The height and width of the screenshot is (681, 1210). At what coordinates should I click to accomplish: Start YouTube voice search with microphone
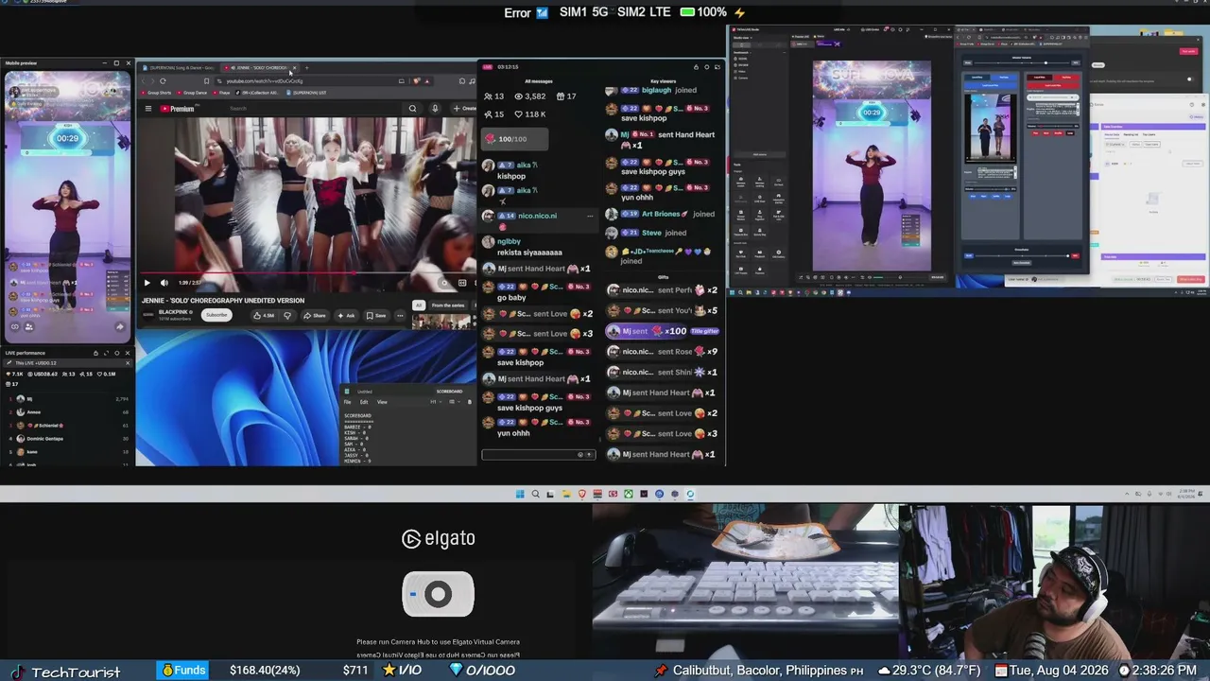click(x=435, y=109)
